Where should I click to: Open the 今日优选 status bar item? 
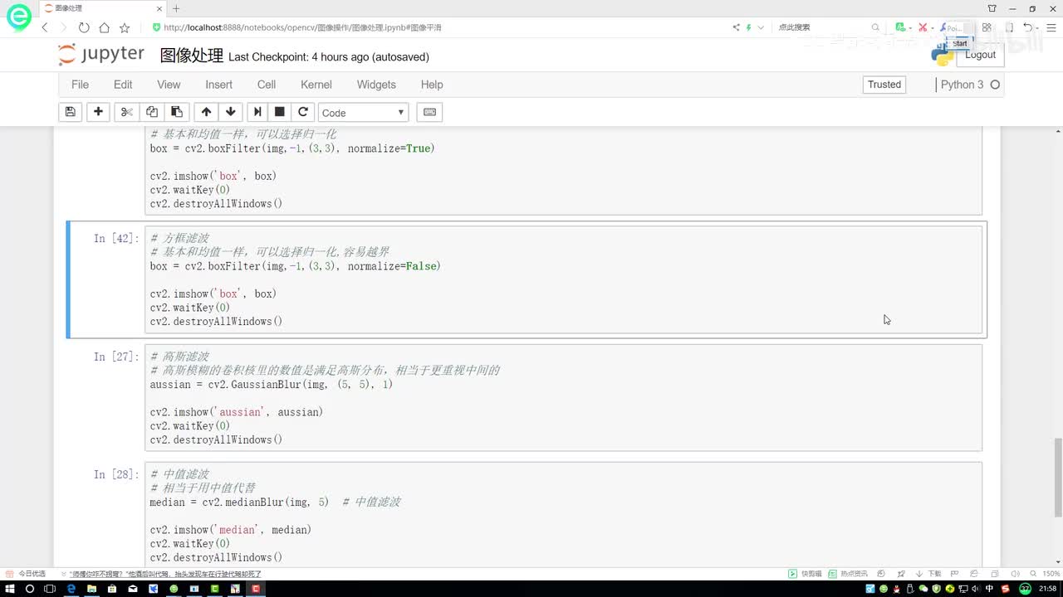tap(26, 574)
